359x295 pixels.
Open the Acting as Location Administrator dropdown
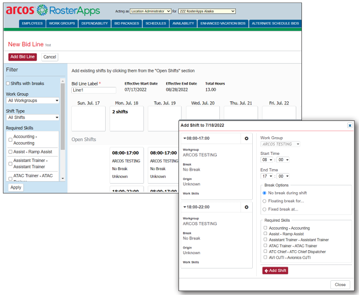(150, 11)
